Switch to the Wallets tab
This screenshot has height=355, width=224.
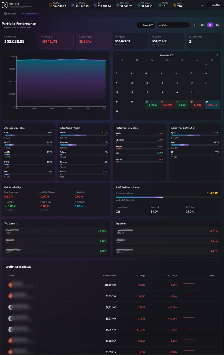coord(10,14)
